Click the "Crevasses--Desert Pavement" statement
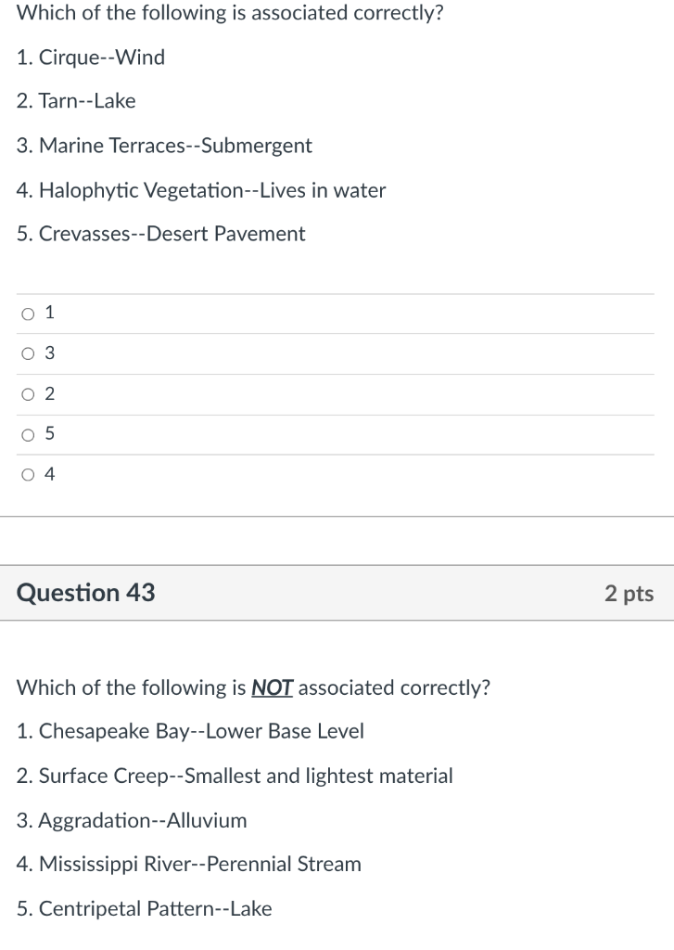The height and width of the screenshot is (950, 674). [161, 234]
